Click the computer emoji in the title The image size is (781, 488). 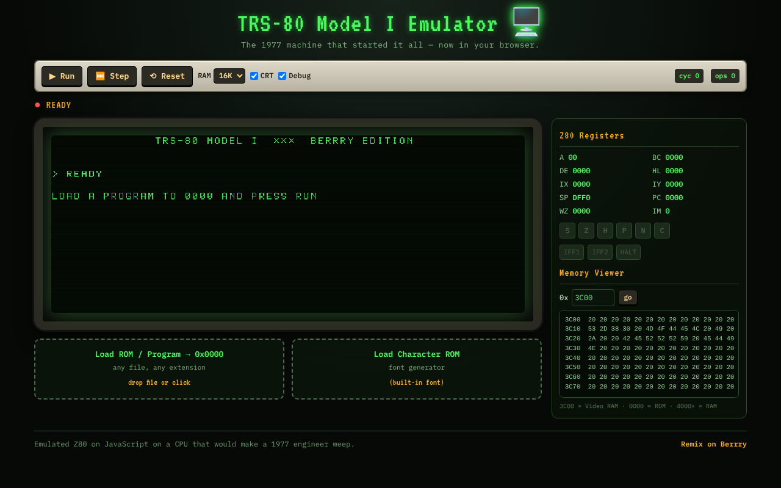pos(526,23)
